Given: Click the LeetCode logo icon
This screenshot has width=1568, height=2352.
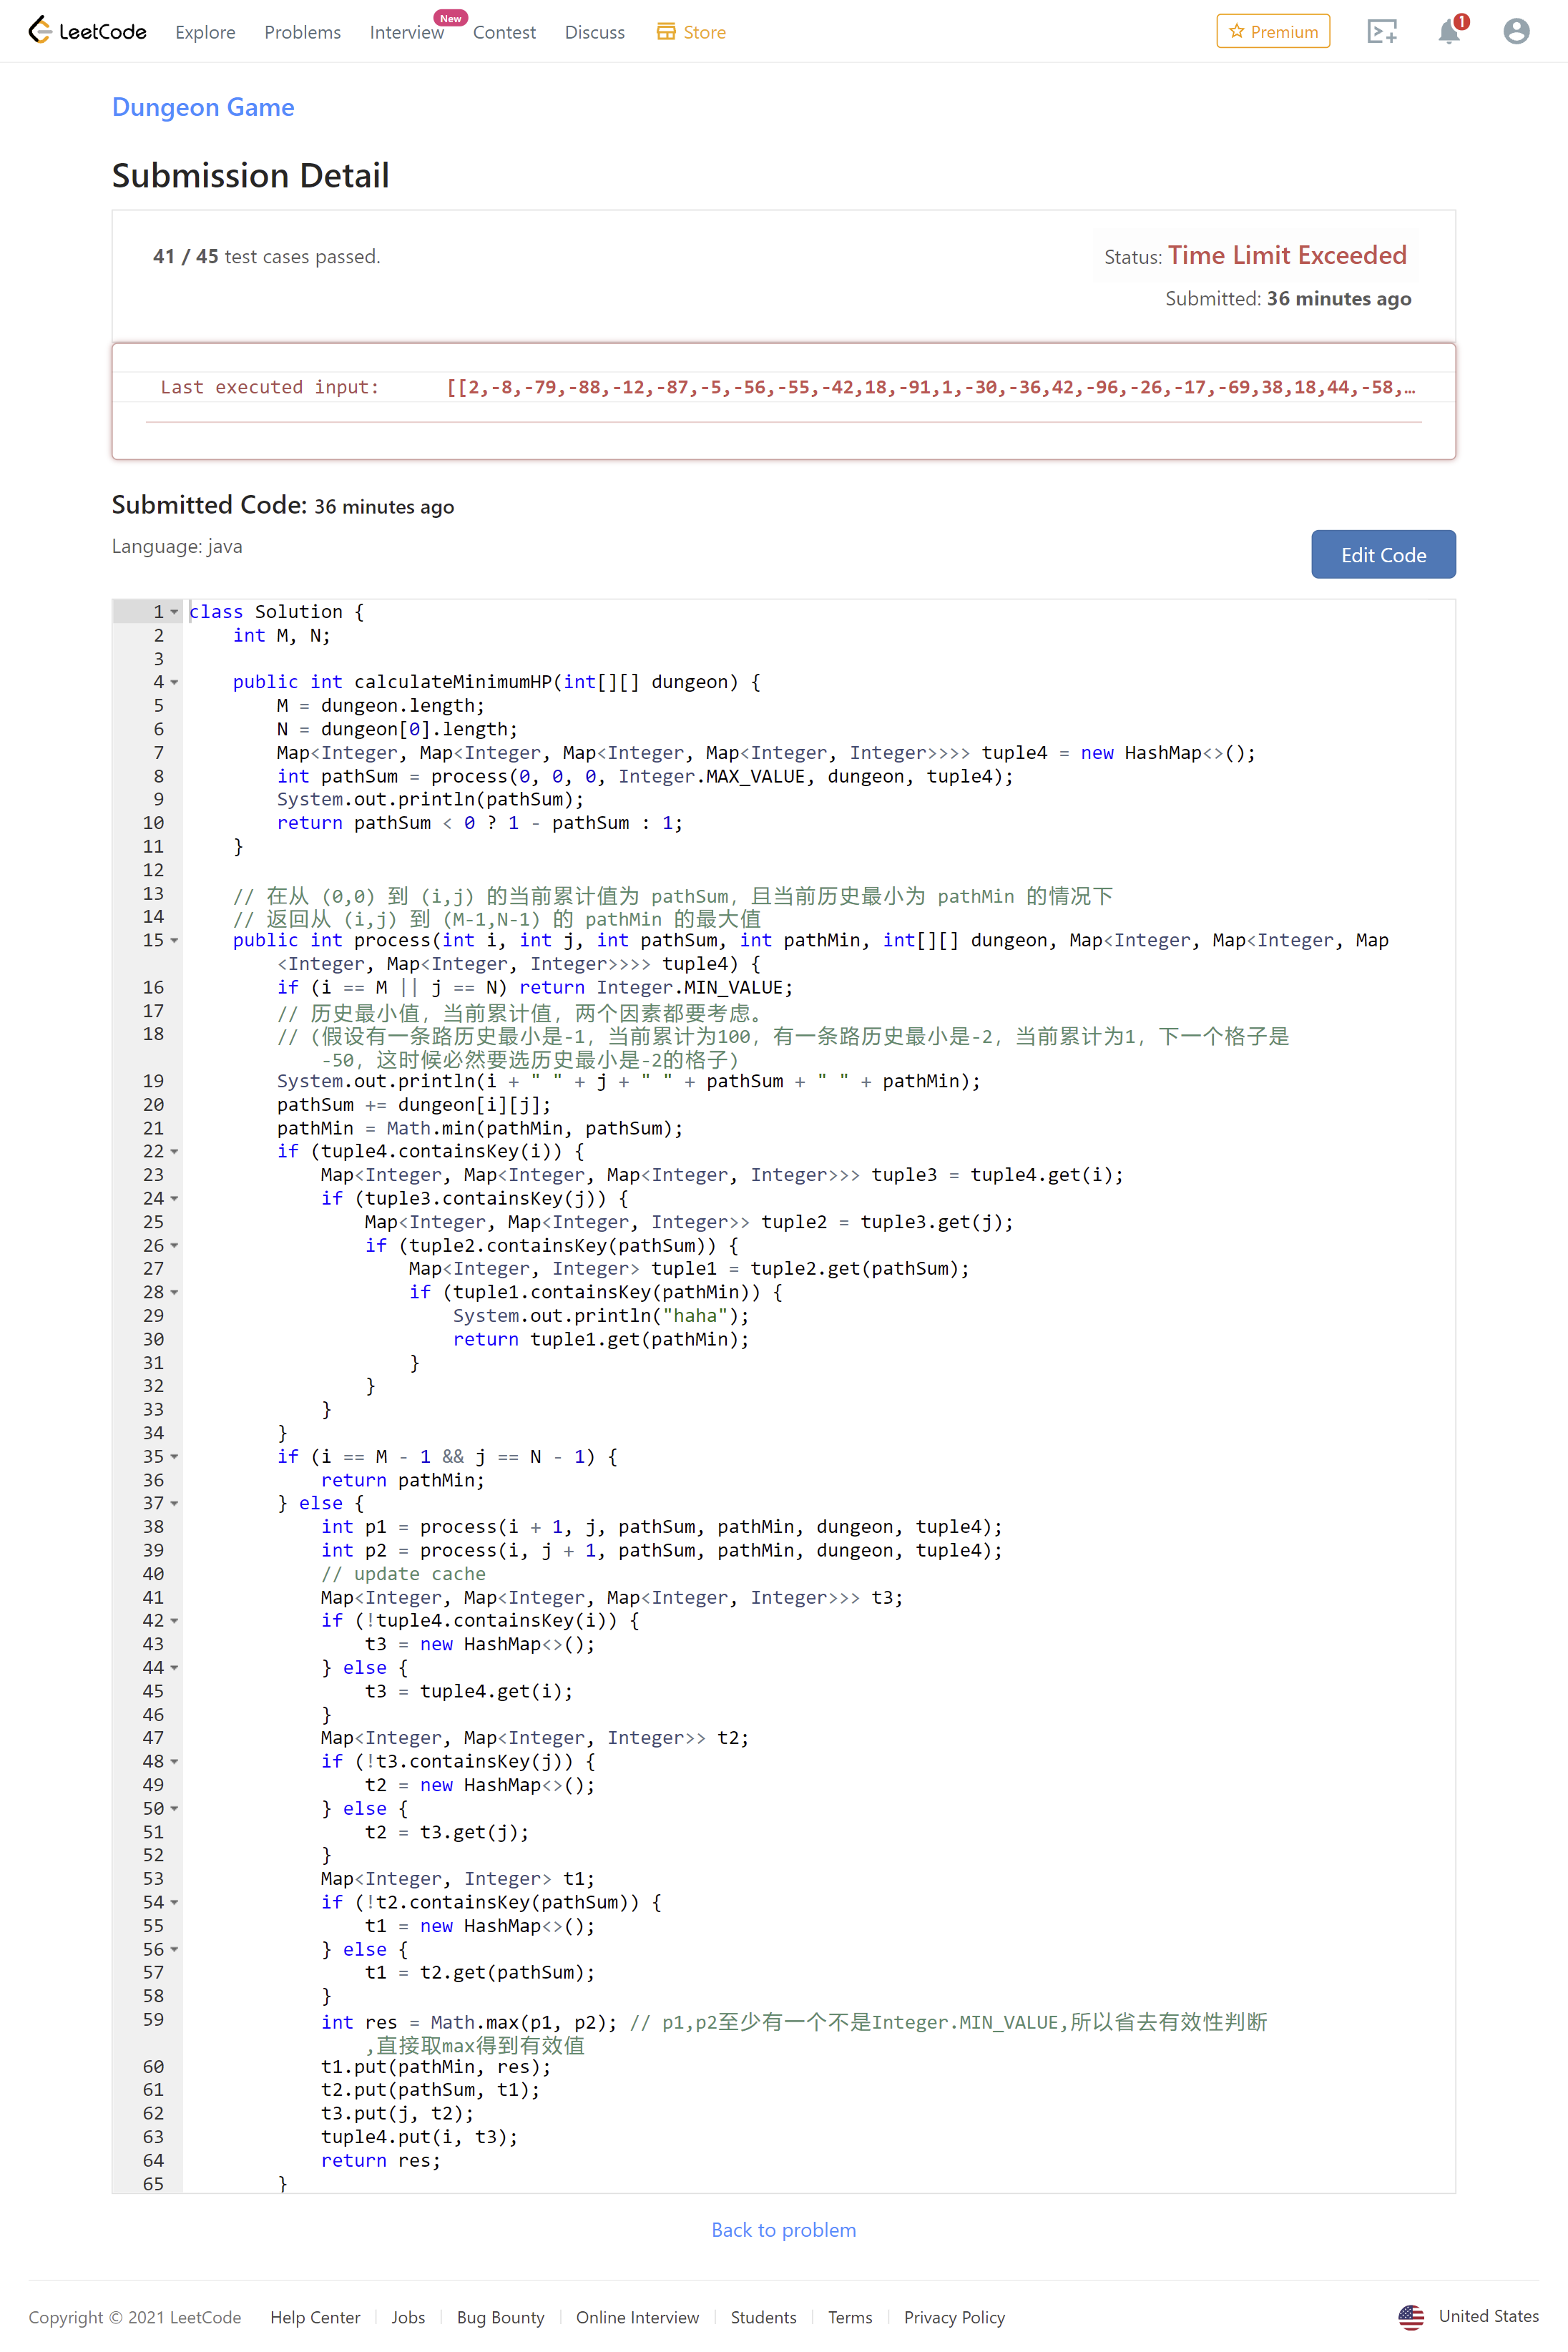Looking at the screenshot, I should (39, 31).
